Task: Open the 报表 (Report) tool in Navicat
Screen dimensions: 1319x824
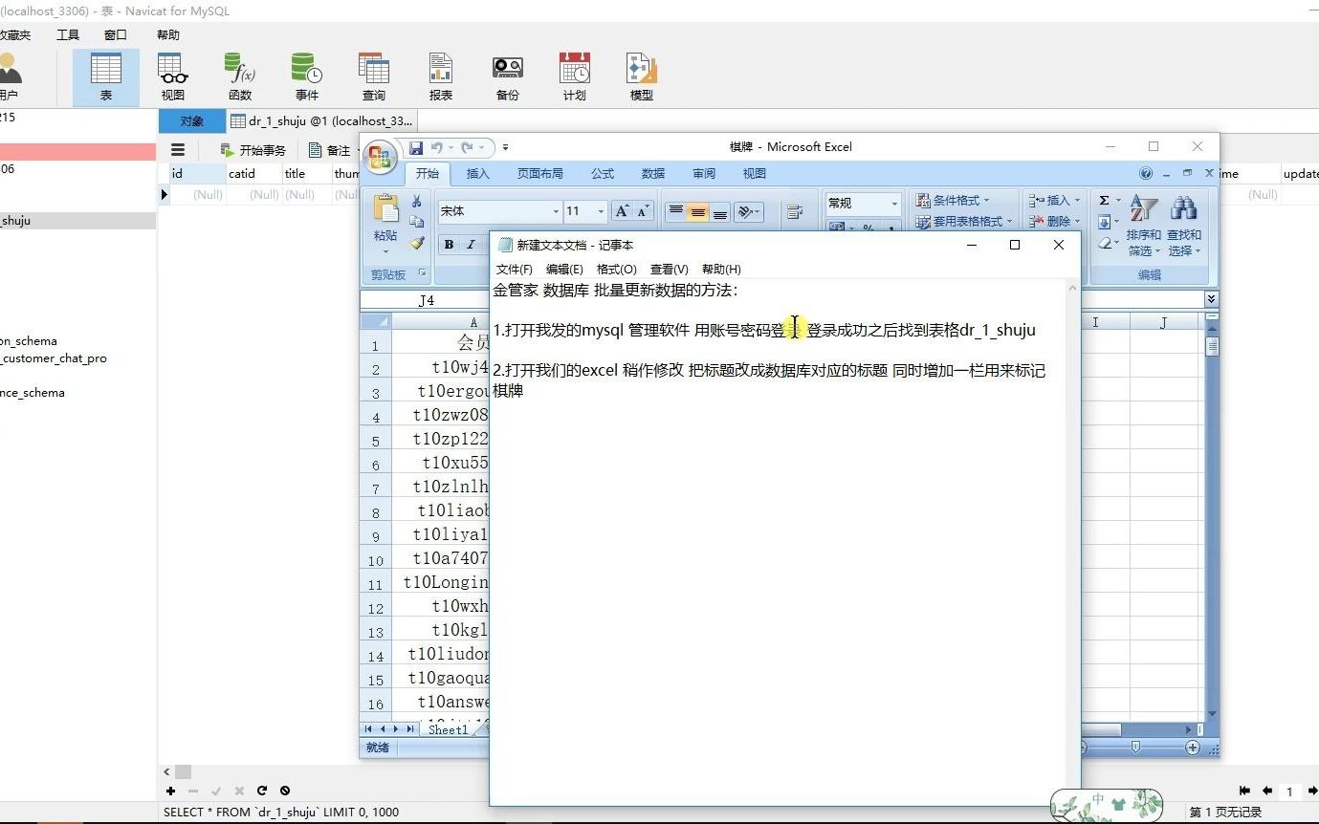Action: tap(441, 77)
